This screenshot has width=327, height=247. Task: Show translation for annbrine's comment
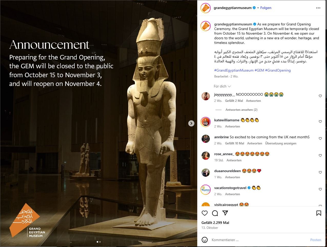pos(281,143)
